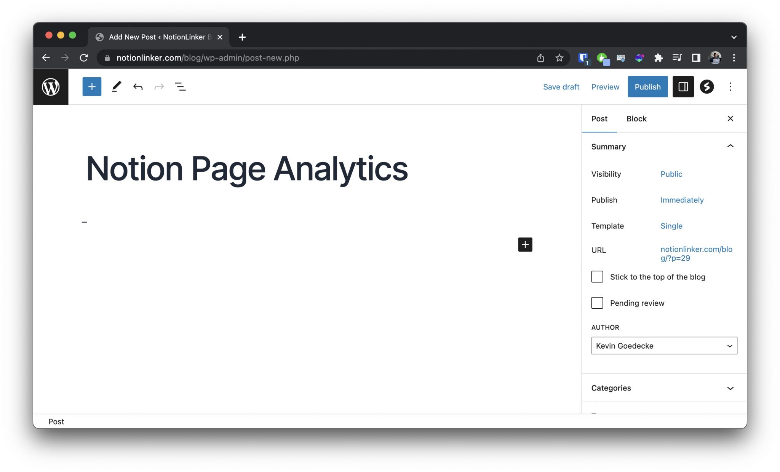780x472 pixels.
Task: Toggle the Settings sidebar panel icon
Action: 683,86
